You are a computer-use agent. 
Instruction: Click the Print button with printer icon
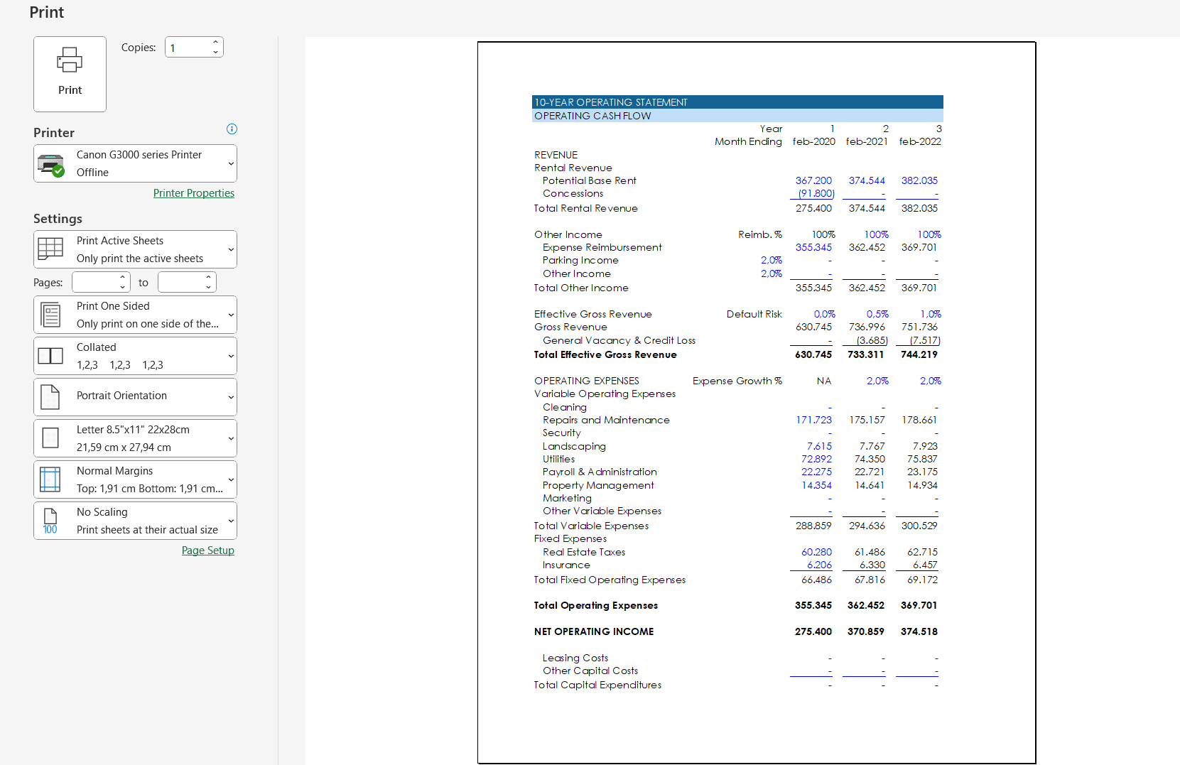coord(70,74)
